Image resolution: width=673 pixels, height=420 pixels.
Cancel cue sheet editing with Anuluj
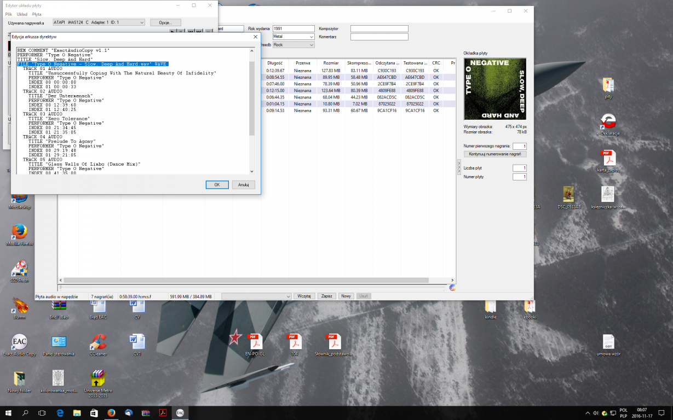(x=244, y=185)
